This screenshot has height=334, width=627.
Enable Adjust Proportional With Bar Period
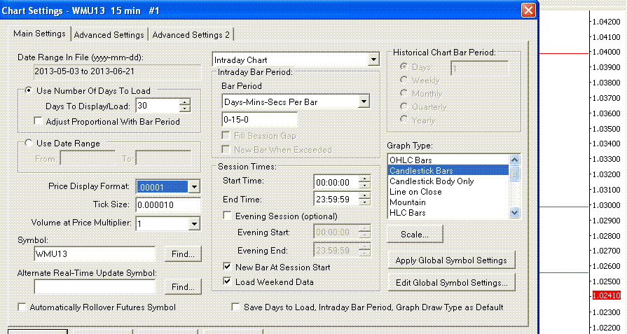[38, 121]
